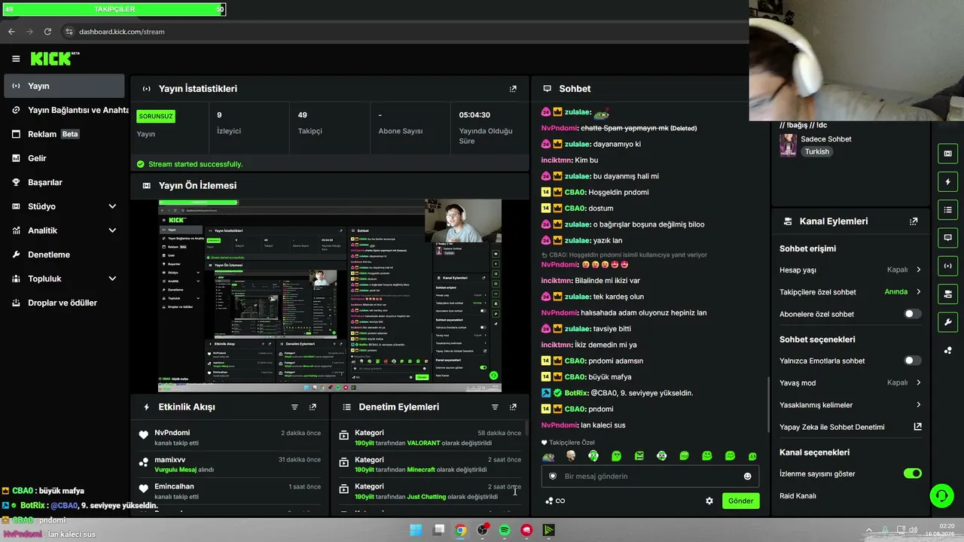Pop out the Etkinlik Akışı panel
The width and height of the screenshot is (964, 542).
313,407
